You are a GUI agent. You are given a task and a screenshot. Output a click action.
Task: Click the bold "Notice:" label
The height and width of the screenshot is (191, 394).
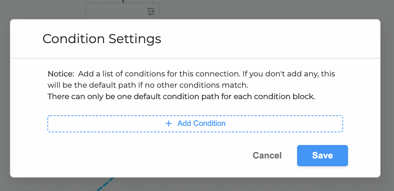click(x=60, y=74)
